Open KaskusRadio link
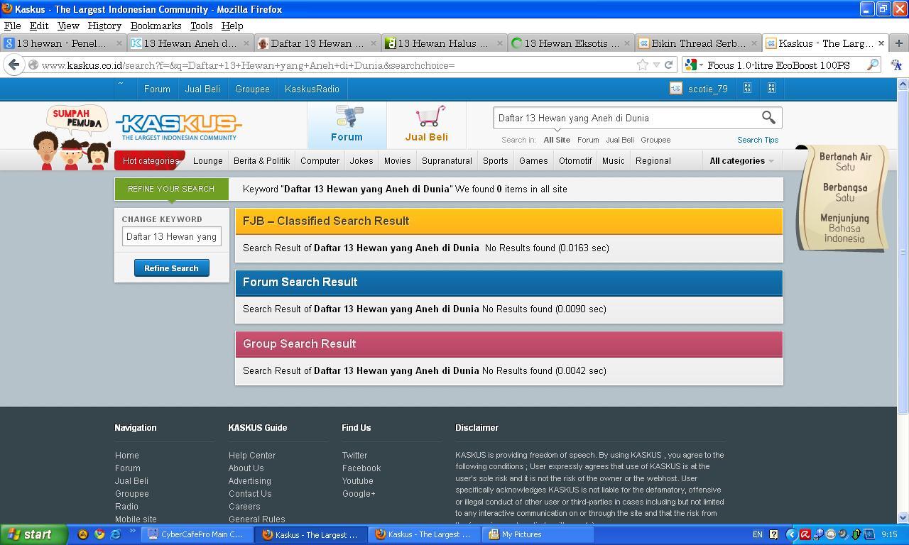909x545 pixels. pyautogui.click(x=312, y=89)
